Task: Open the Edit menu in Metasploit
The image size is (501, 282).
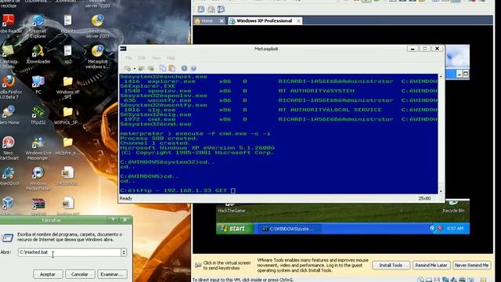Action: (x=142, y=58)
